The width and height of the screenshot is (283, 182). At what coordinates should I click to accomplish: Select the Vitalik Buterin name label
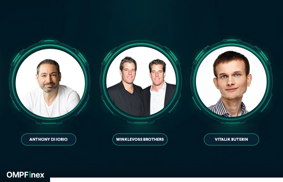(231, 139)
